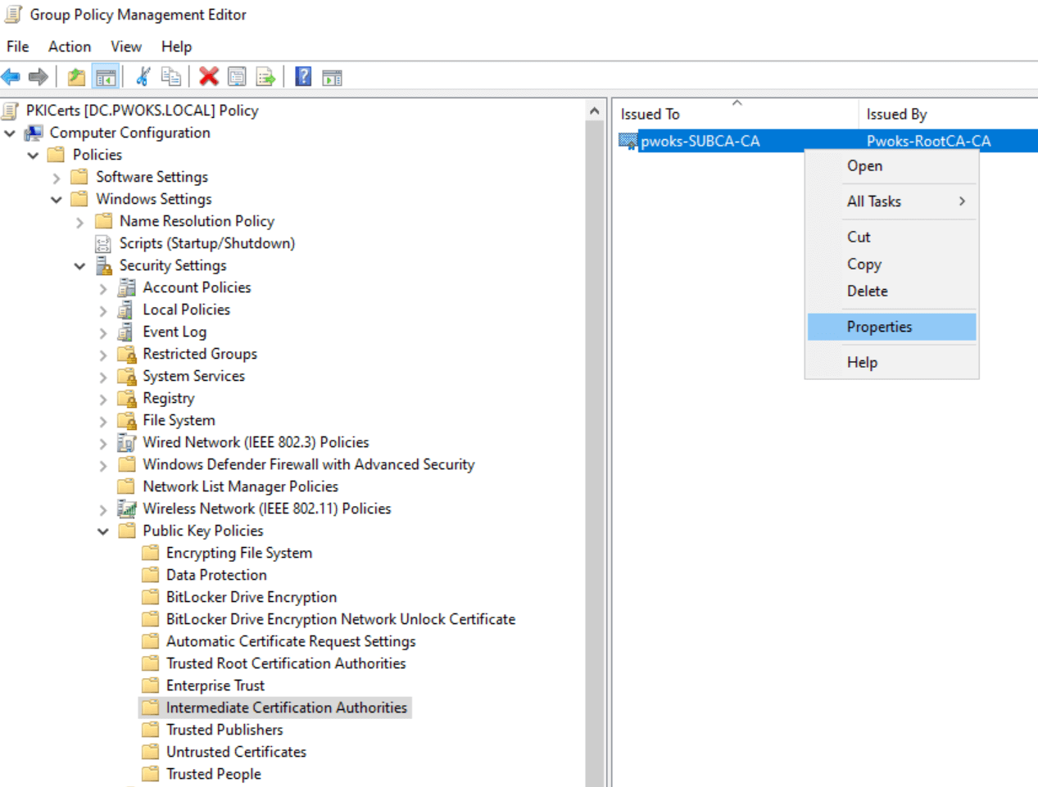Select the Enterprise Trust folder
Image resolution: width=1038 pixels, height=787 pixels.
coord(215,685)
